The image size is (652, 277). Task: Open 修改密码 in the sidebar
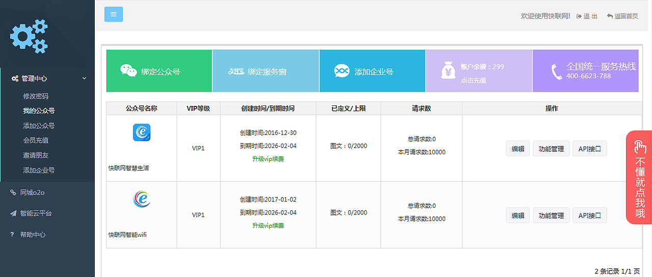pyautogui.click(x=36, y=96)
